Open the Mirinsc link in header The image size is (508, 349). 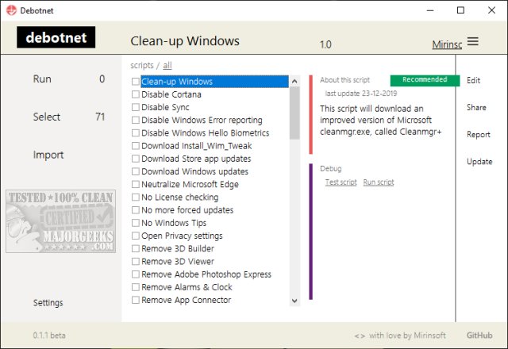tap(447, 44)
